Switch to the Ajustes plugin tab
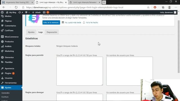Image resolution: width=180 pixels, height=101 pixels. [x=31, y=32]
